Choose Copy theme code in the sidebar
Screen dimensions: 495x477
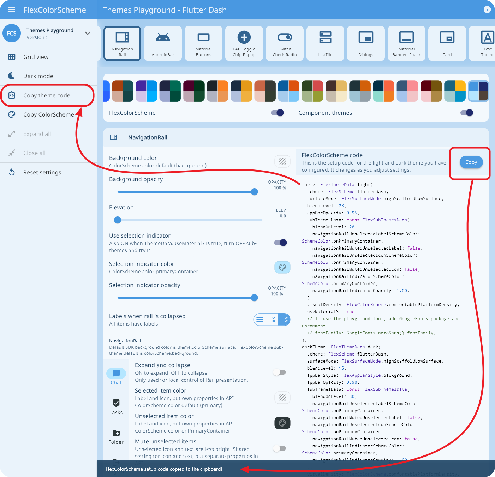[48, 95]
